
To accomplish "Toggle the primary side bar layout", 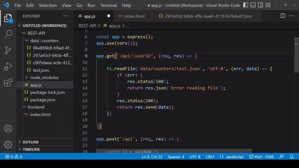I will (x=246, y=5).
